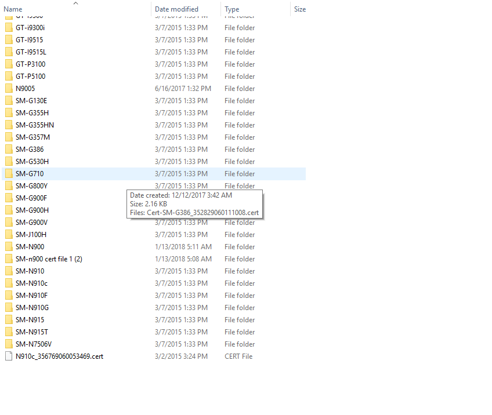Viewport: 492px width, 415px height.
Task: Select the SM-G355H folder icon
Action: tap(9, 113)
